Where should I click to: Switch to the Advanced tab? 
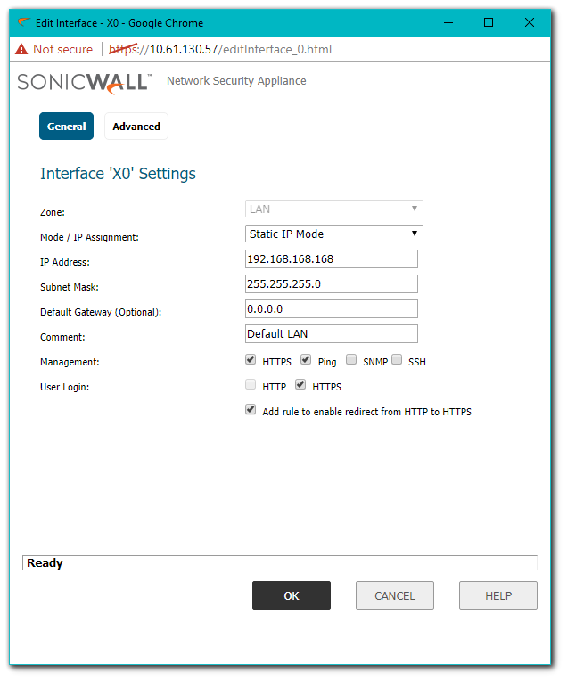pos(136,127)
